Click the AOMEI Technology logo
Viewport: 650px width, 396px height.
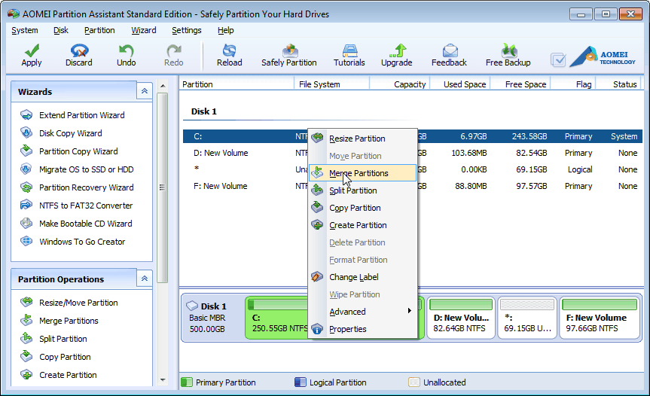603,56
